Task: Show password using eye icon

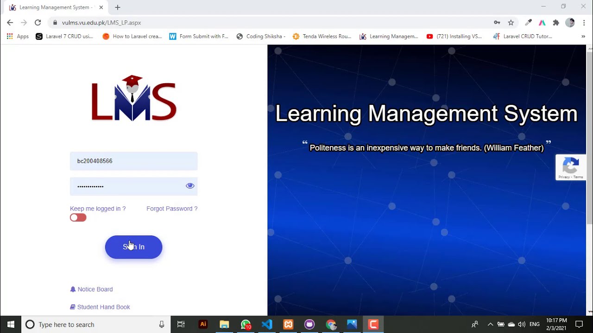Action: point(190,186)
